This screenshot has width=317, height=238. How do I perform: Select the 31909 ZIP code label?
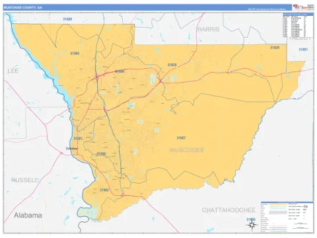120,71
